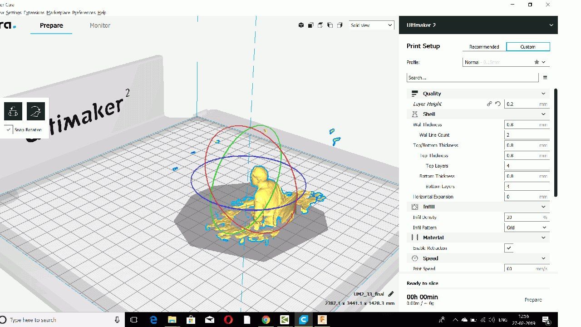Open the Infill Pattern Grid dropdown
This screenshot has height=327, width=581.
527,228
